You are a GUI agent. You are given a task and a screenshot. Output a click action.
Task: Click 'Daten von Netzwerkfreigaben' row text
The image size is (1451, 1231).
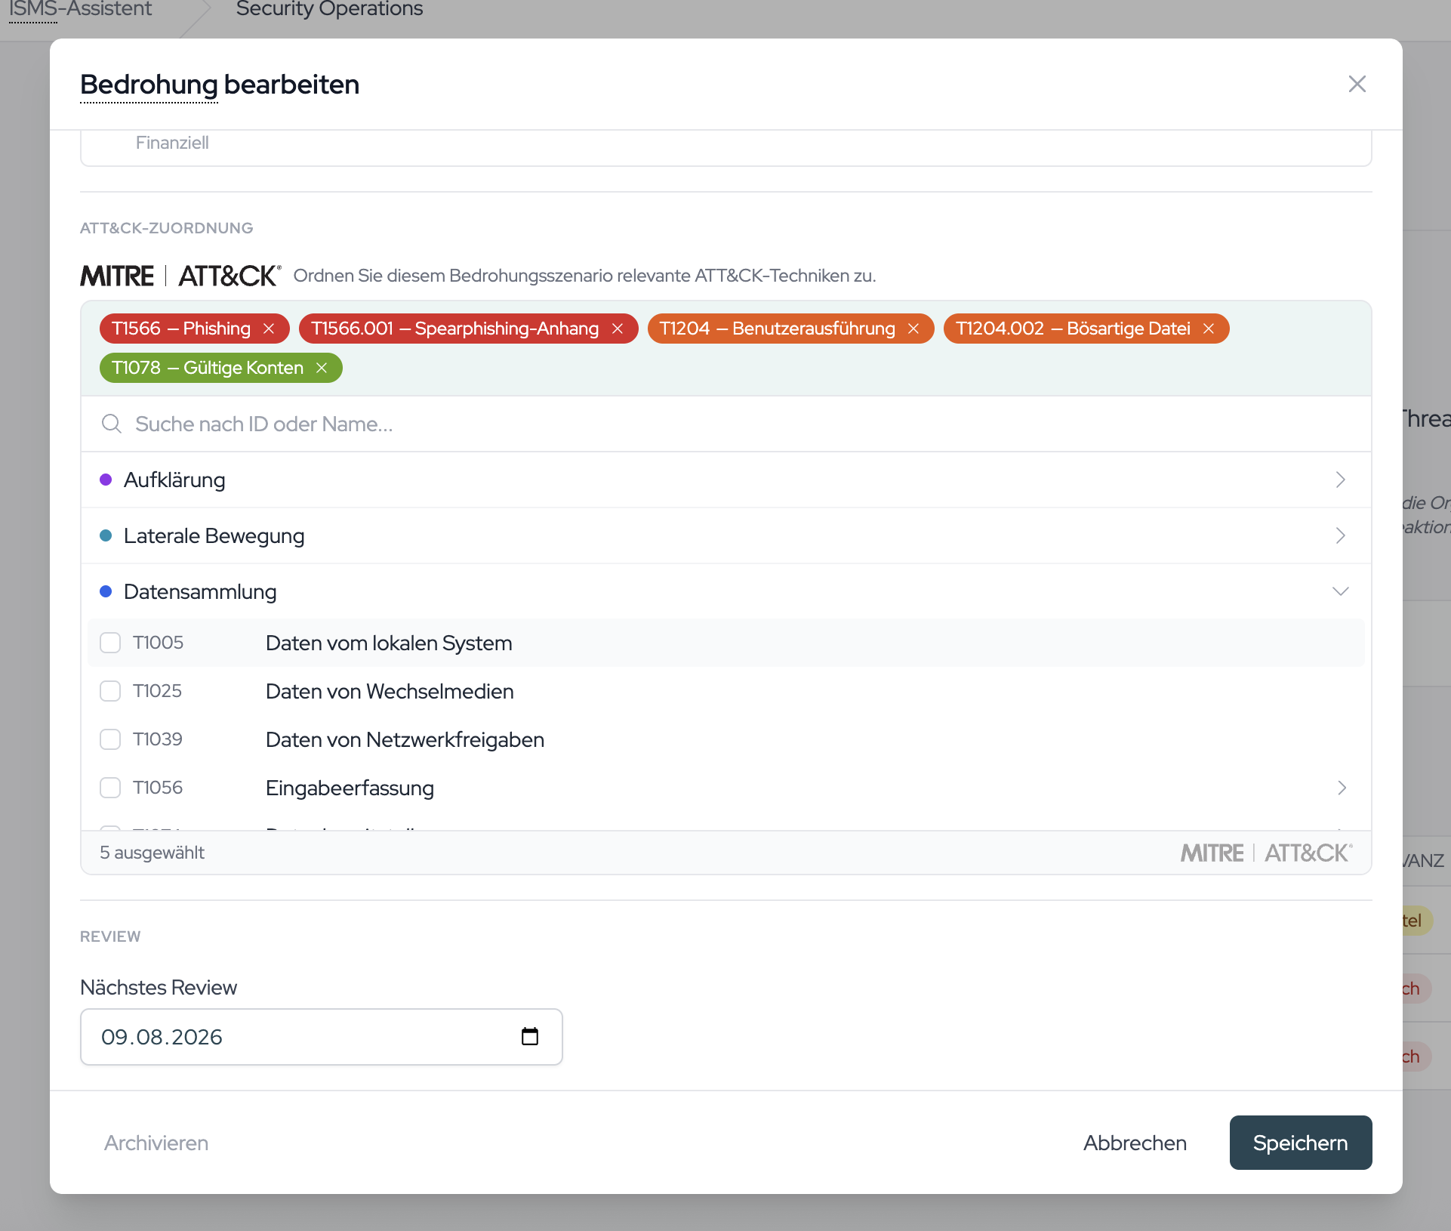[405, 739]
